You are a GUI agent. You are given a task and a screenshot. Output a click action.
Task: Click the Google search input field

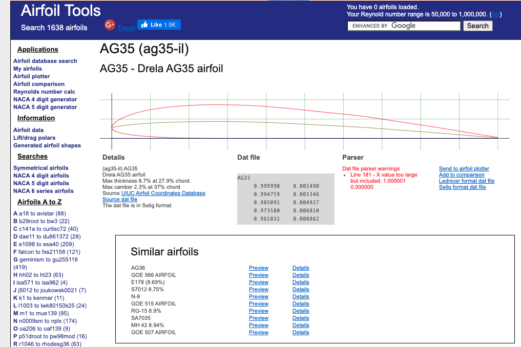coord(404,26)
